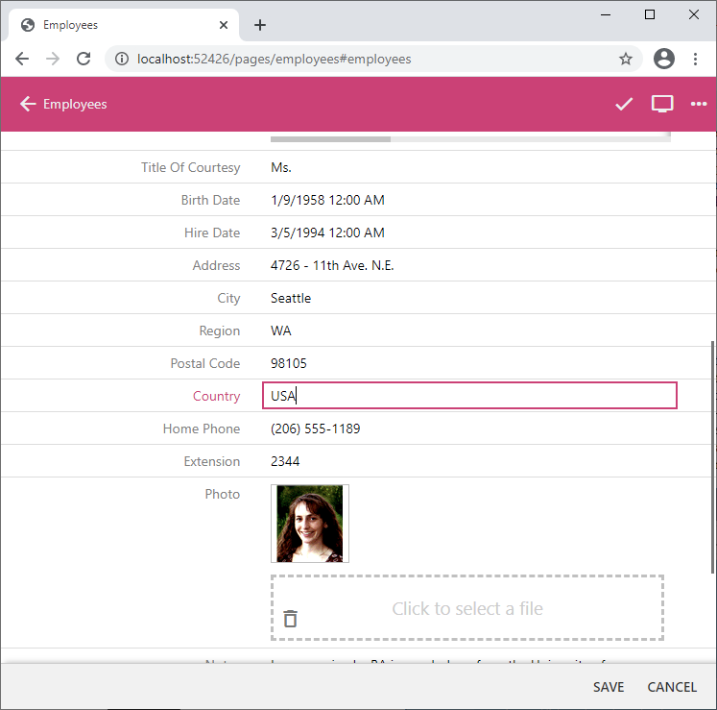717x710 pixels.
Task: Click the Birth Date label
Action: 210,200
